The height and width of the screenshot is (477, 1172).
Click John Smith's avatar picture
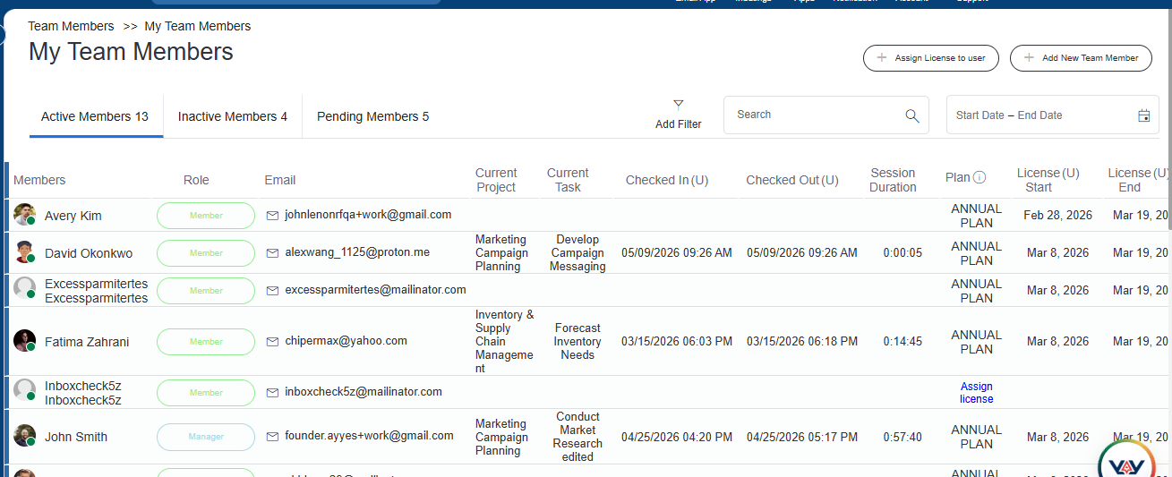point(24,436)
